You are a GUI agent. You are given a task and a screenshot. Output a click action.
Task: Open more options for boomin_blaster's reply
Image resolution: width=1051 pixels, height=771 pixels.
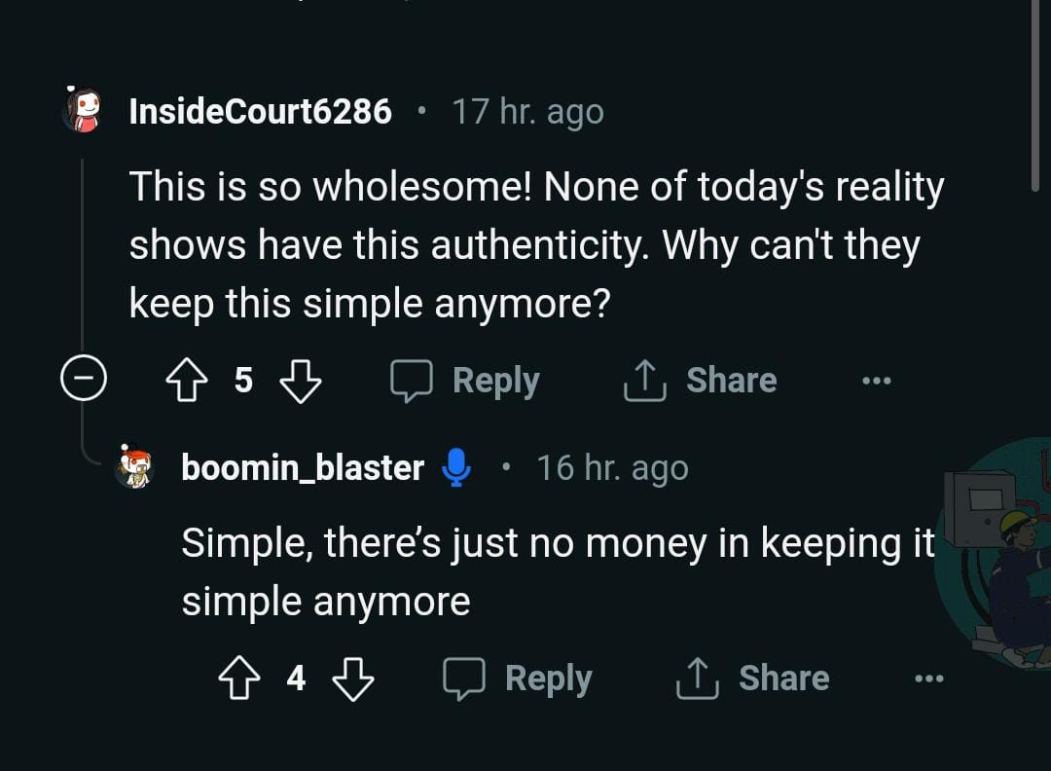point(928,679)
